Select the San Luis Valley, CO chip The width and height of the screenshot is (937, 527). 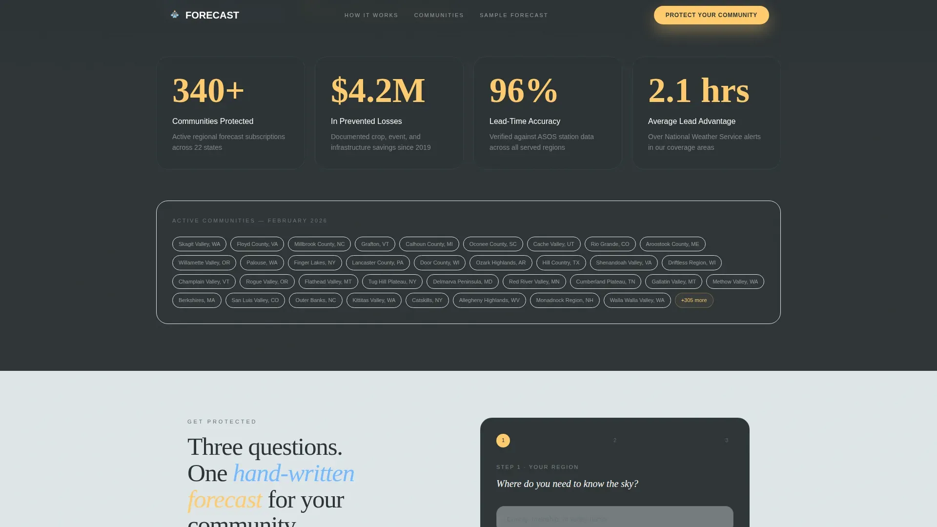click(255, 300)
